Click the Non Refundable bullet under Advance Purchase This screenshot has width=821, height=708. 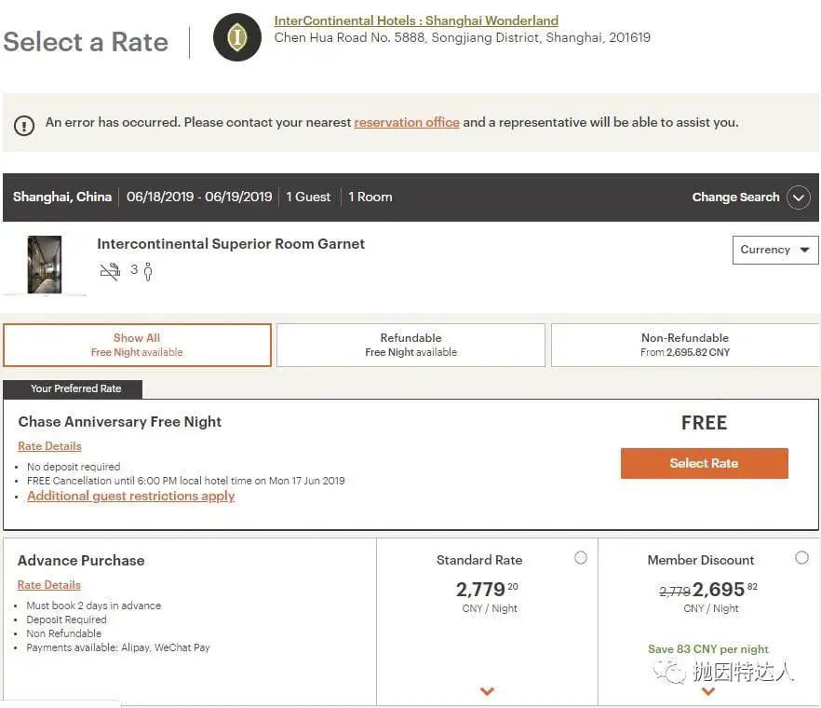tap(64, 633)
